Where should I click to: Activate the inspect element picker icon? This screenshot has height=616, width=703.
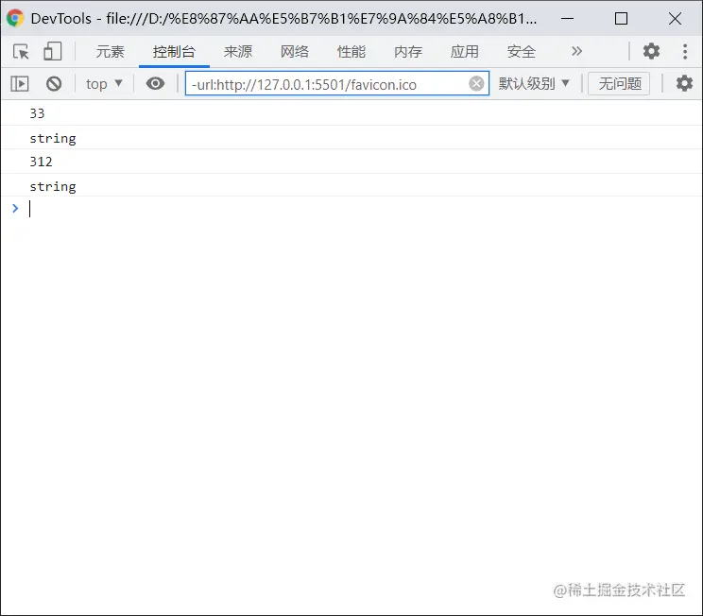(21, 52)
